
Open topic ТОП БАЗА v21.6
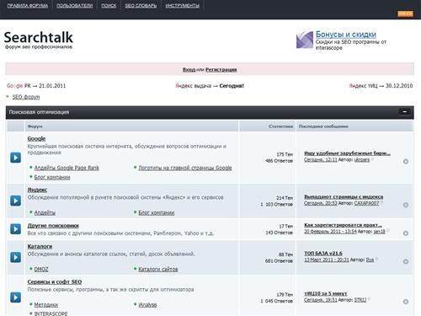323,254
